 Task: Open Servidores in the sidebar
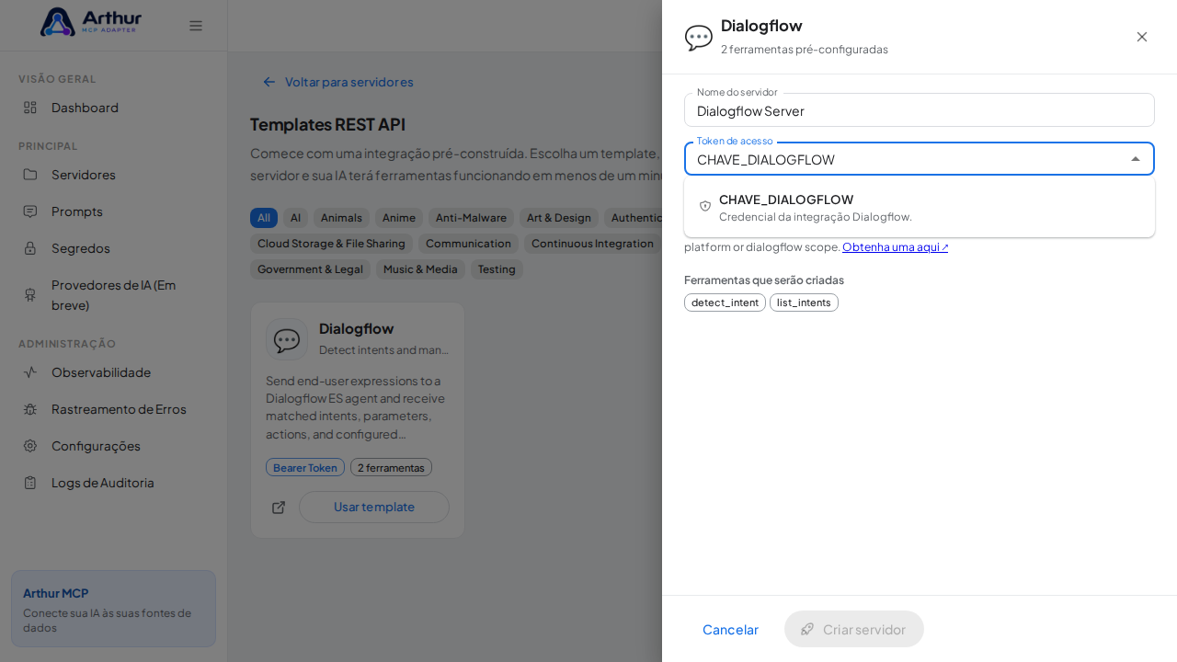pyautogui.click(x=113, y=175)
